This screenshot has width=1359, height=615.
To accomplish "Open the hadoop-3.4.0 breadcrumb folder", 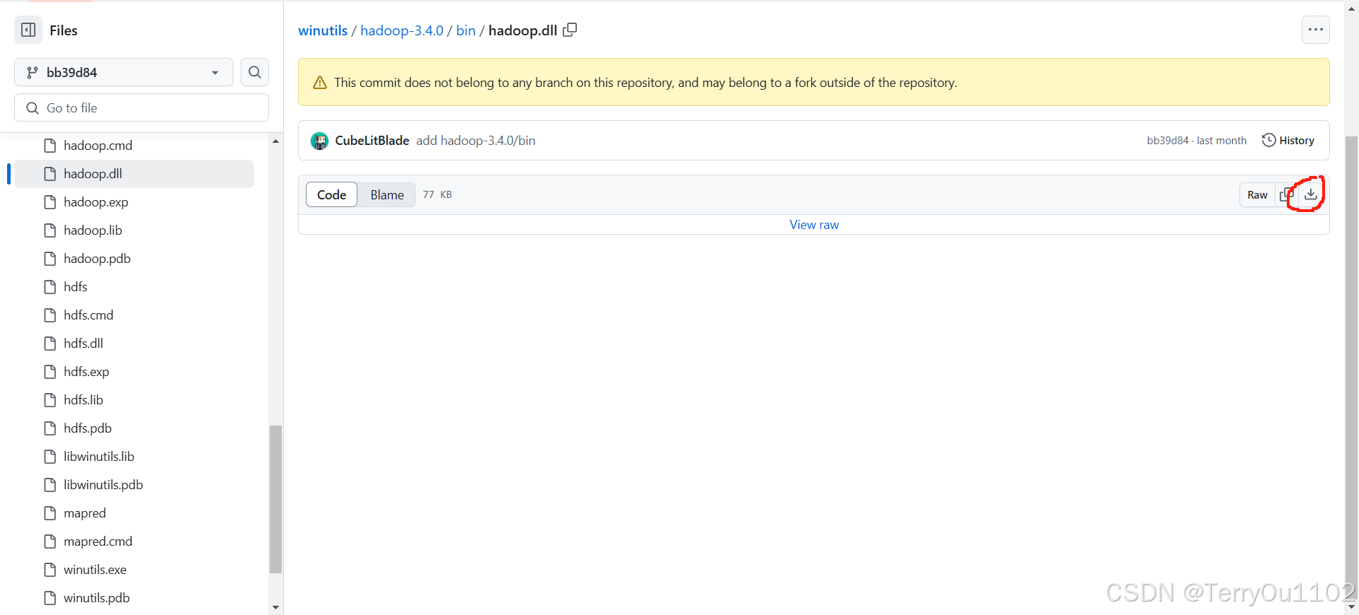I will pyautogui.click(x=402, y=30).
